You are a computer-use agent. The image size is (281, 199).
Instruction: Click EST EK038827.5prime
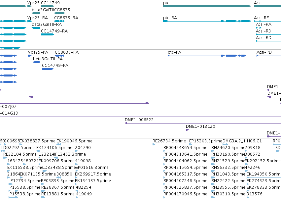point(37,141)
